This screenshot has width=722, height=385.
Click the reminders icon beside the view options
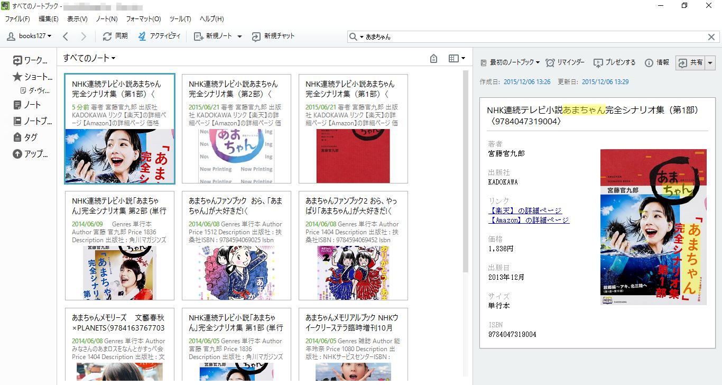point(434,59)
